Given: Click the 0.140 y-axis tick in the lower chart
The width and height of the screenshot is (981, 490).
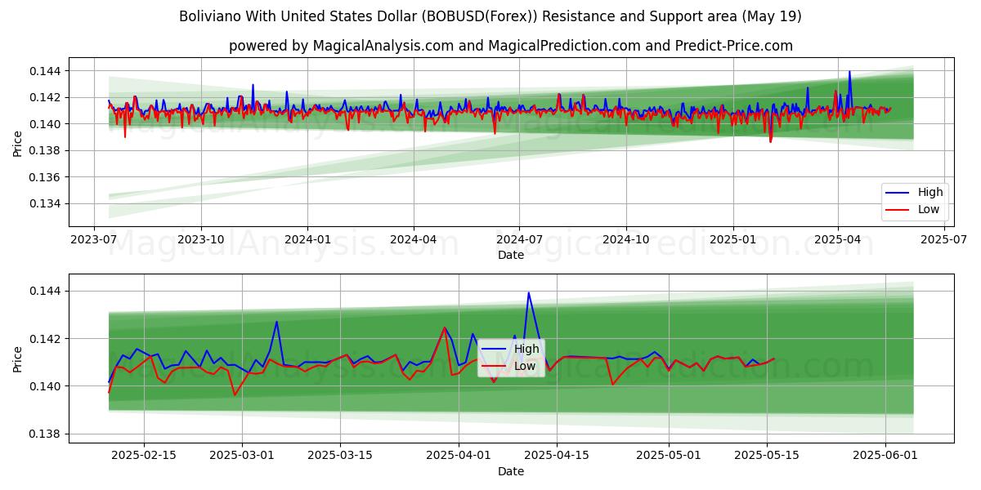Looking at the screenshot, I should click(x=46, y=386).
